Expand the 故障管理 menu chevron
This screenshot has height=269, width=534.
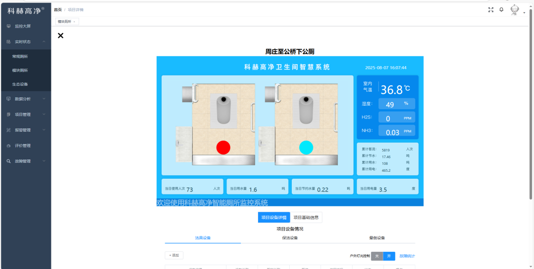coord(44,161)
